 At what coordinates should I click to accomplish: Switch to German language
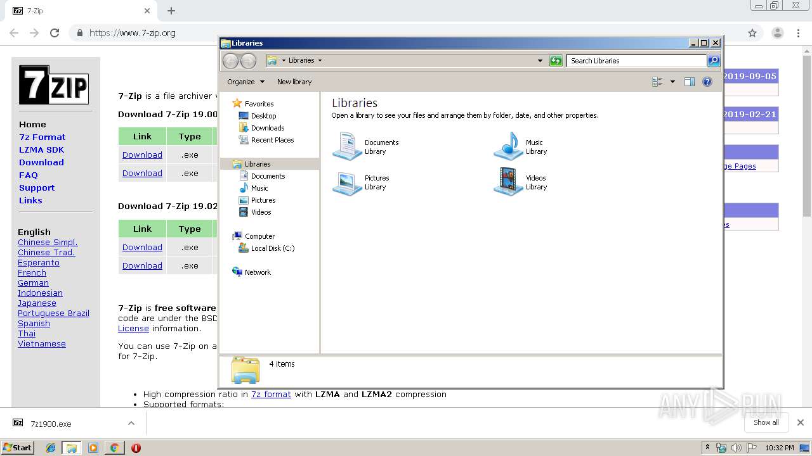coord(33,283)
